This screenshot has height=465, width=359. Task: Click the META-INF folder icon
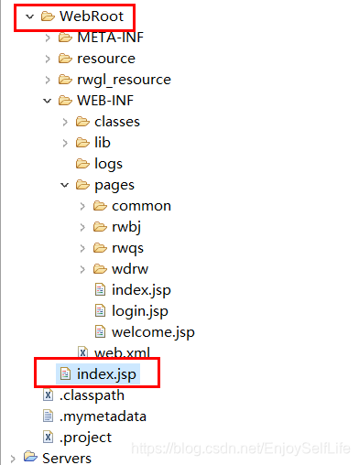(65, 38)
